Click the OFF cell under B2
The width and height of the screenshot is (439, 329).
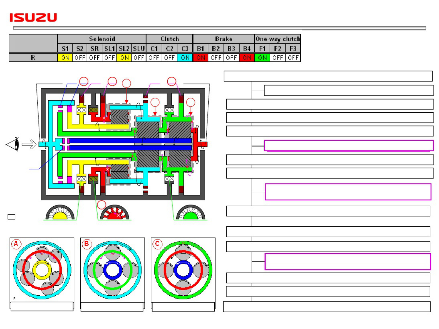point(216,58)
